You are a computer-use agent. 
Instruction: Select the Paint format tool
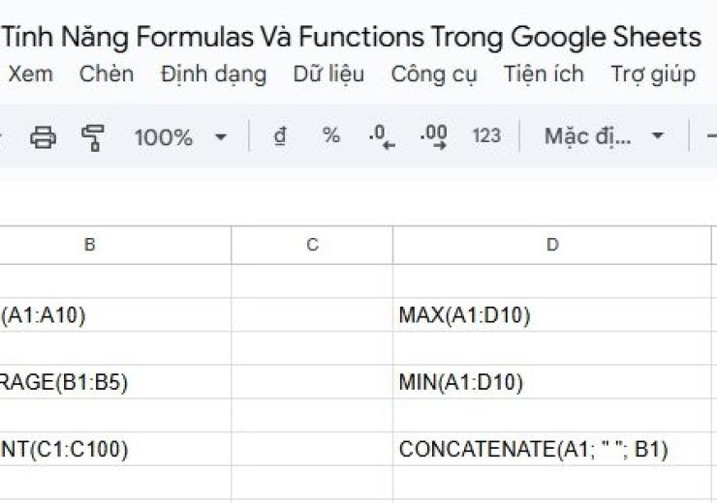coord(93,136)
